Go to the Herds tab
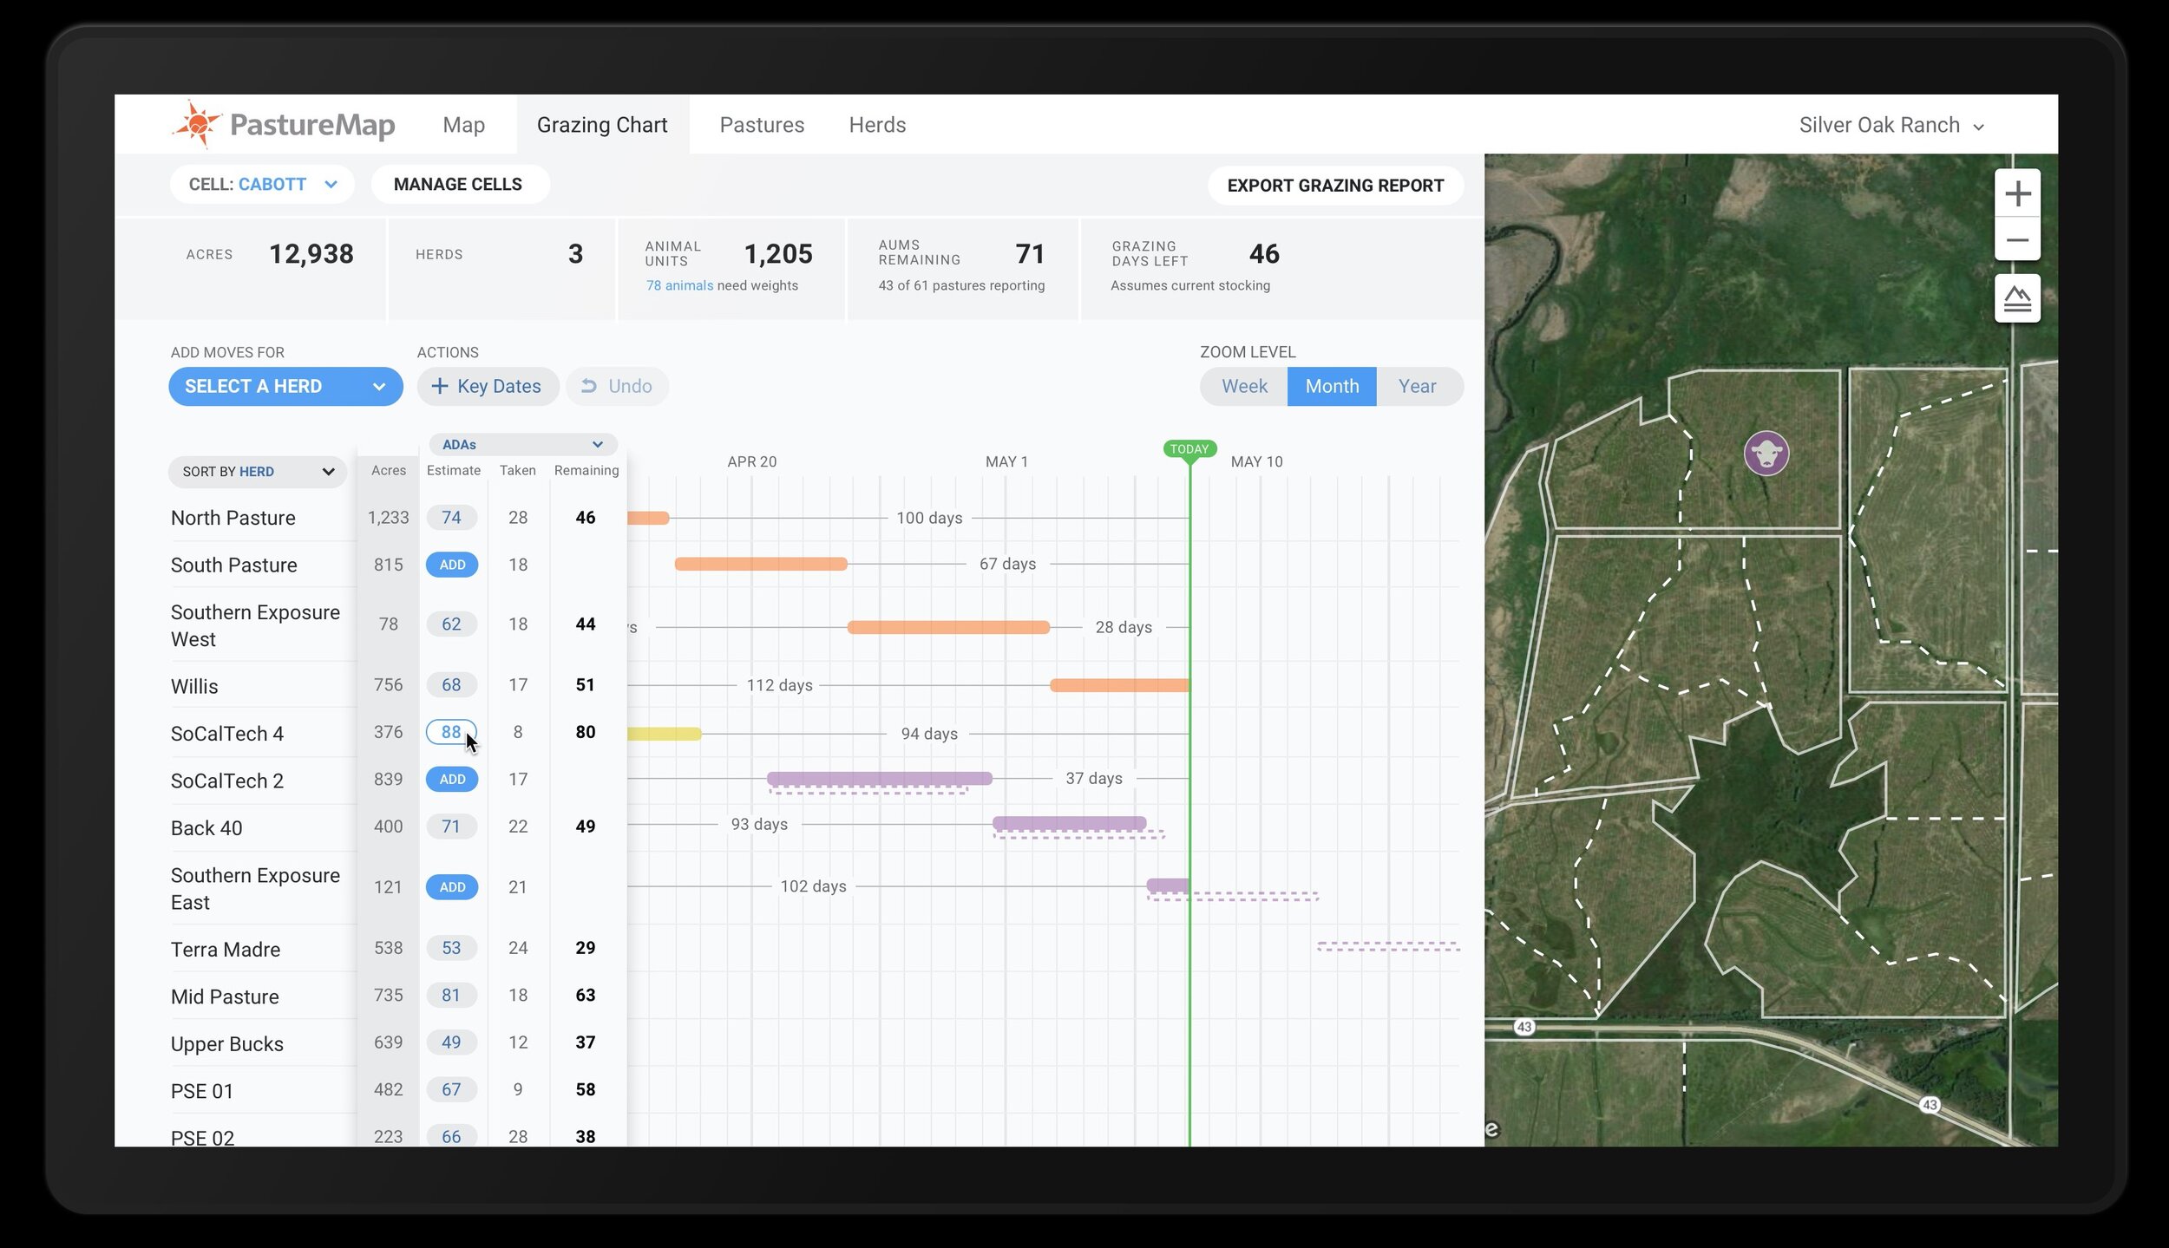The image size is (2169, 1248). pyautogui.click(x=877, y=125)
